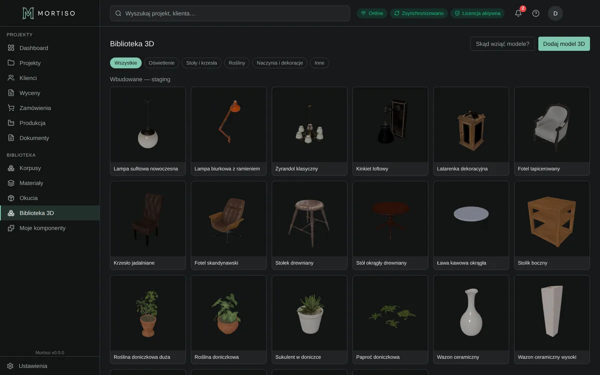Open the Ustawienia menu item
Image resolution: width=600 pixels, height=375 pixels.
pyautogui.click(x=50, y=366)
